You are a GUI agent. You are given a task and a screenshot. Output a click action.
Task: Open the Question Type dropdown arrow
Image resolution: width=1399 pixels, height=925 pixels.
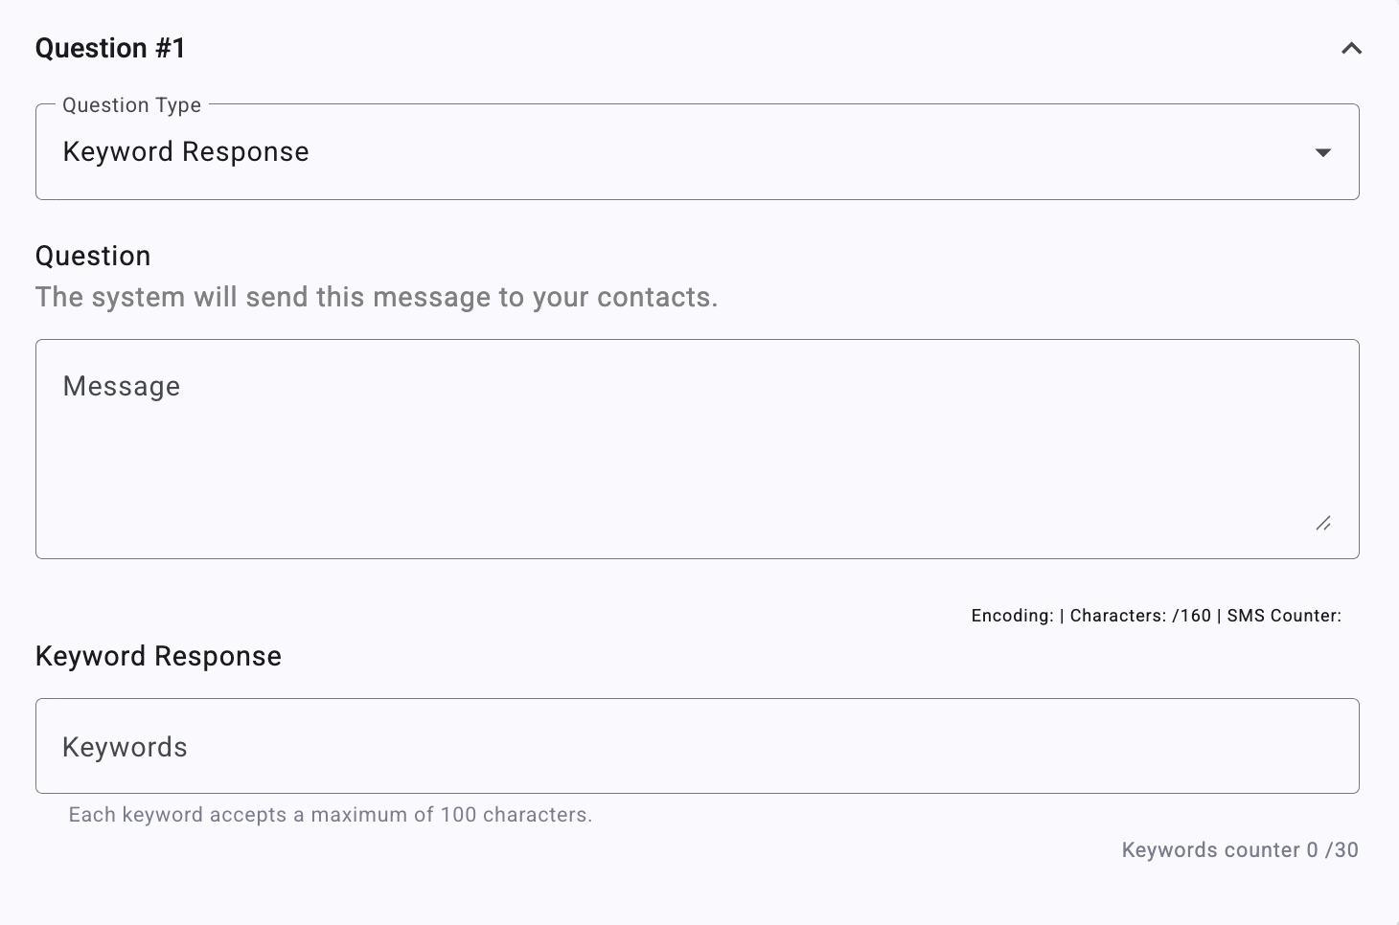pos(1323,152)
